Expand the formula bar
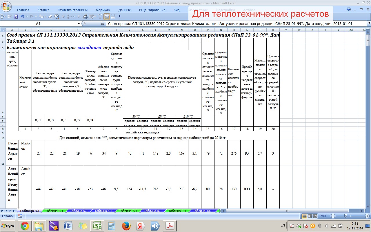The height and width of the screenshot is (232, 371). pos(368,24)
